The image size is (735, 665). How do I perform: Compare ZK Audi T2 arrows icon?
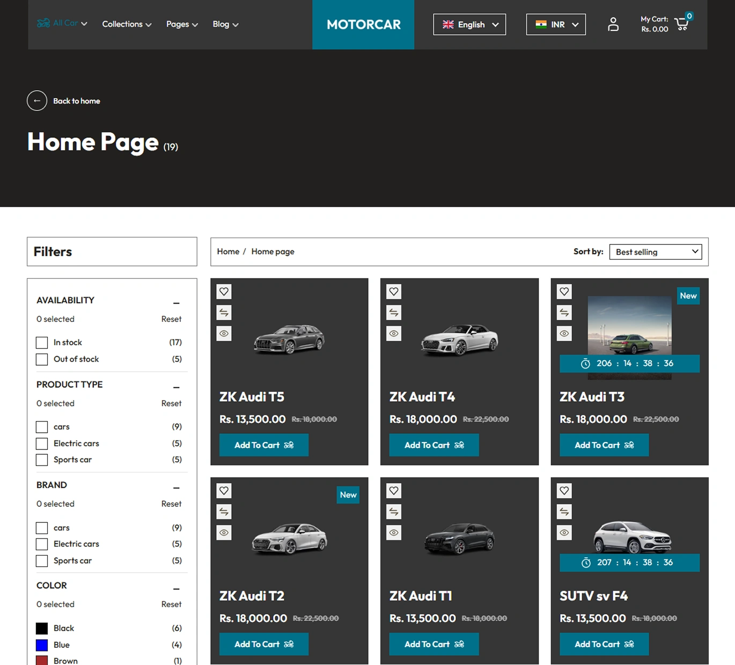[x=224, y=512]
